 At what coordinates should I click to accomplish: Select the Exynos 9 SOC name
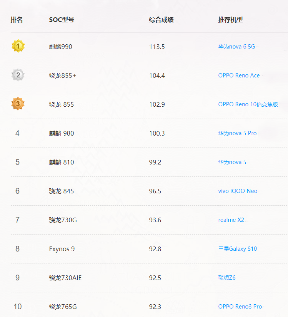tap(62, 249)
